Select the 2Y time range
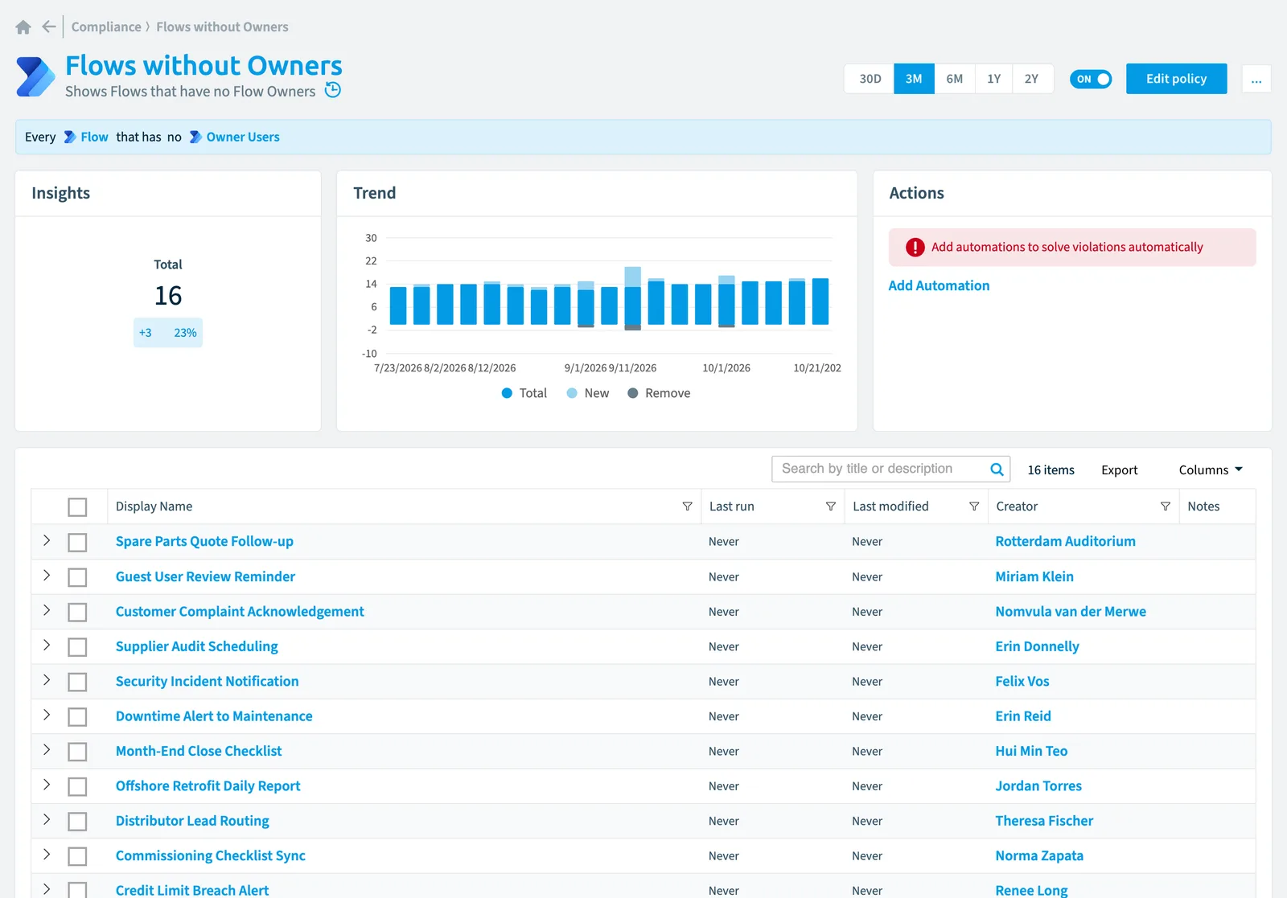Viewport: 1287px width, 898px height. point(1032,79)
